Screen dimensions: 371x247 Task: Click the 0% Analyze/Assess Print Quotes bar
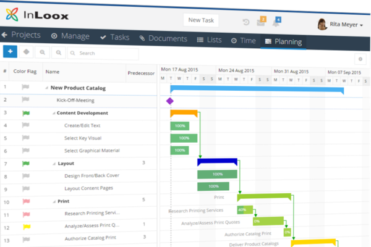coord(268,221)
